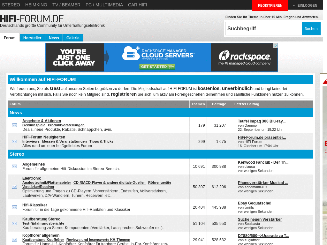Viewport: 327px width, 245px height.
Task: Open the Teufel Impaq 300 Blu-ray topic
Action: click(x=262, y=121)
